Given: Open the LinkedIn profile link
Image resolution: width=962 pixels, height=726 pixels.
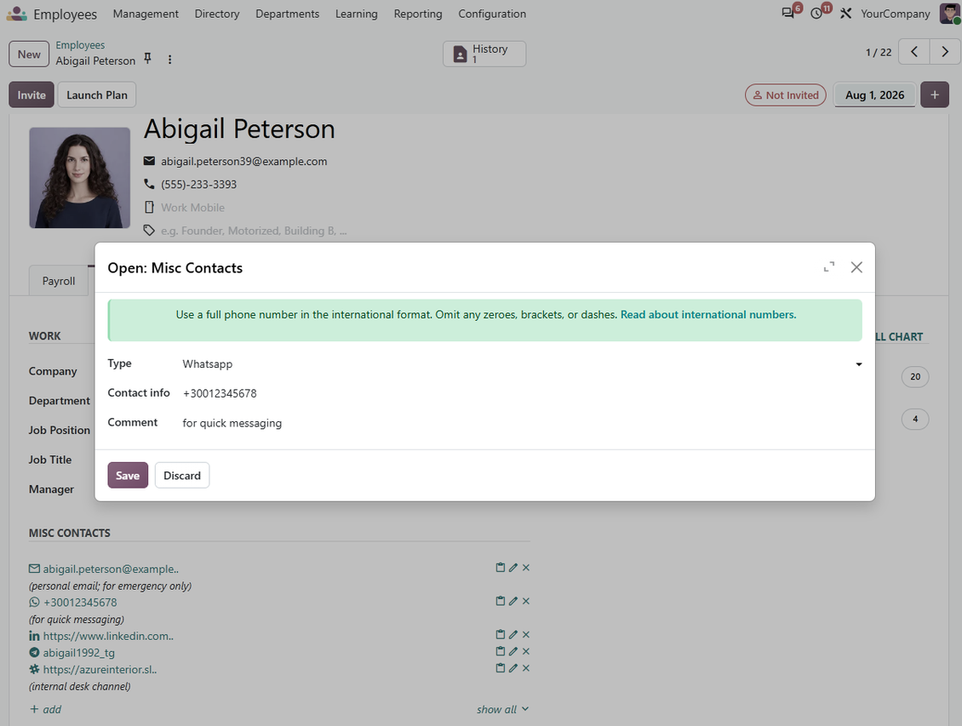Looking at the screenshot, I should point(108,636).
